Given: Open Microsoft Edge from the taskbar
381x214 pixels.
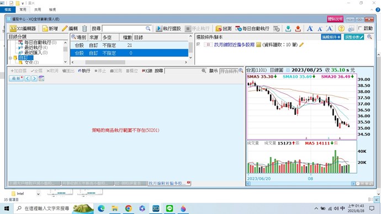Looking at the screenshot, I should tap(101, 208).
